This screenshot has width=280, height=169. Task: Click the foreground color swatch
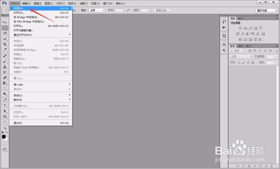point(4,137)
